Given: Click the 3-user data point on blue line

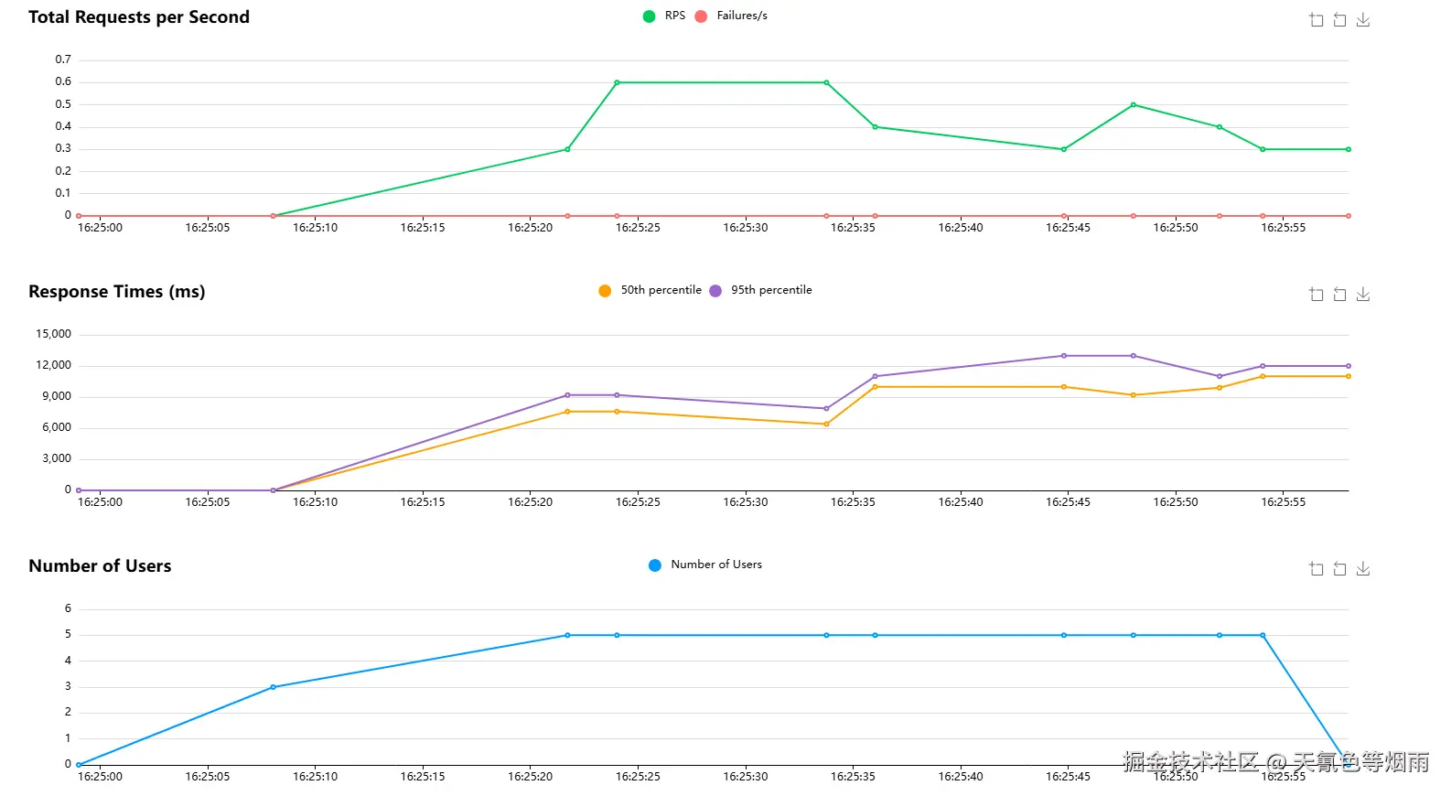Looking at the screenshot, I should [x=273, y=687].
